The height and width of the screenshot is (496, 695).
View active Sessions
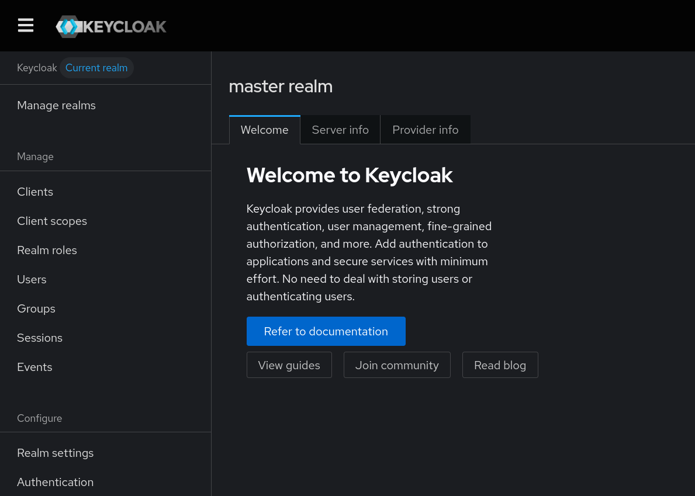(x=39, y=338)
